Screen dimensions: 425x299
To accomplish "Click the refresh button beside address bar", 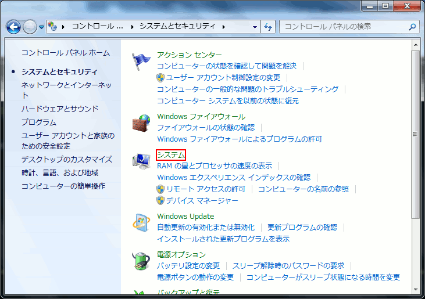I will pos(268,27).
